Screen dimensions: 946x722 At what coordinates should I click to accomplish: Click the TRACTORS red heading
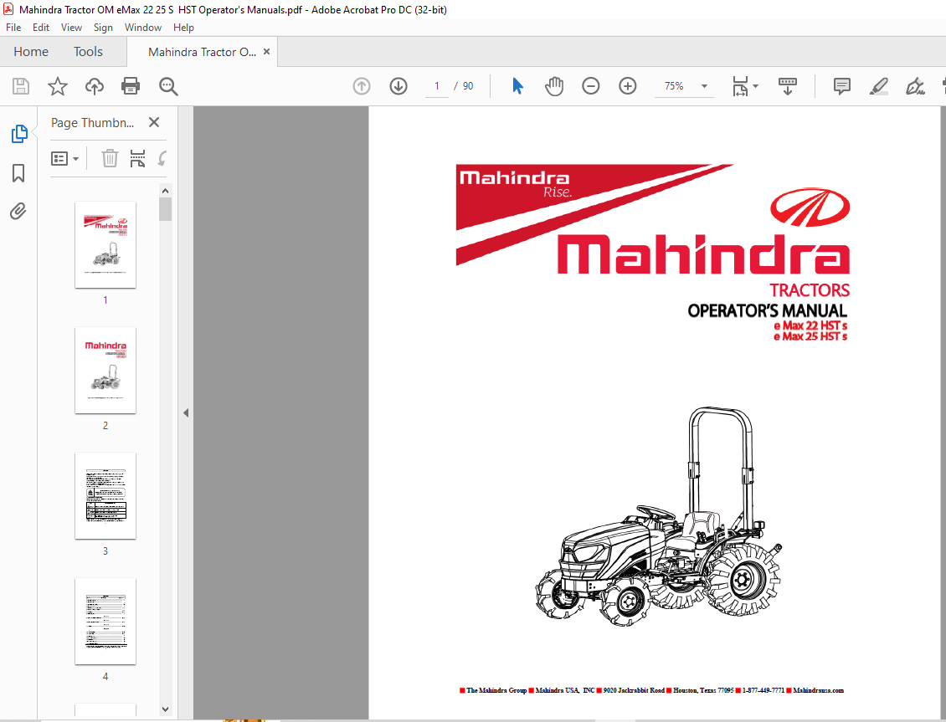(810, 290)
